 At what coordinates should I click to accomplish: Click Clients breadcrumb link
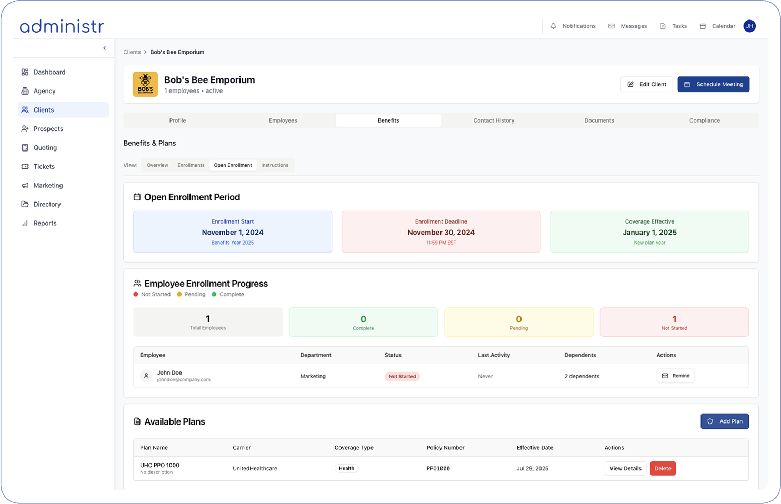pos(132,52)
